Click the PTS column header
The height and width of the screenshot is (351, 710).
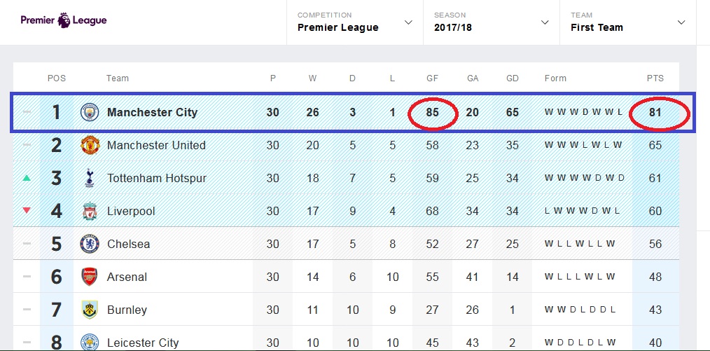coord(655,78)
